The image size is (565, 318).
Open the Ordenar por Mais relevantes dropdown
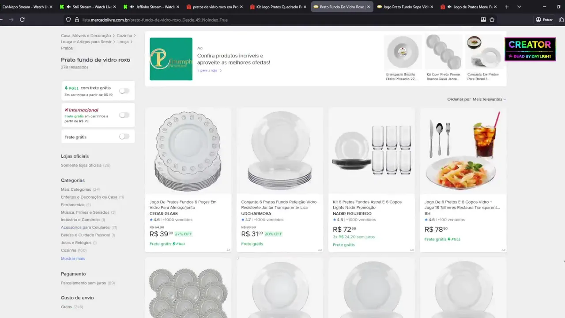(489, 99)
